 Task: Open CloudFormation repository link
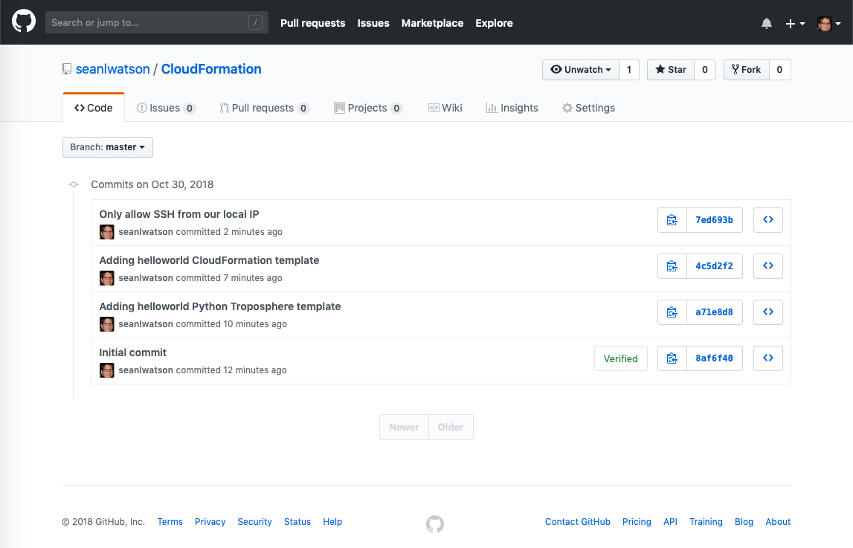pos(211,69)
